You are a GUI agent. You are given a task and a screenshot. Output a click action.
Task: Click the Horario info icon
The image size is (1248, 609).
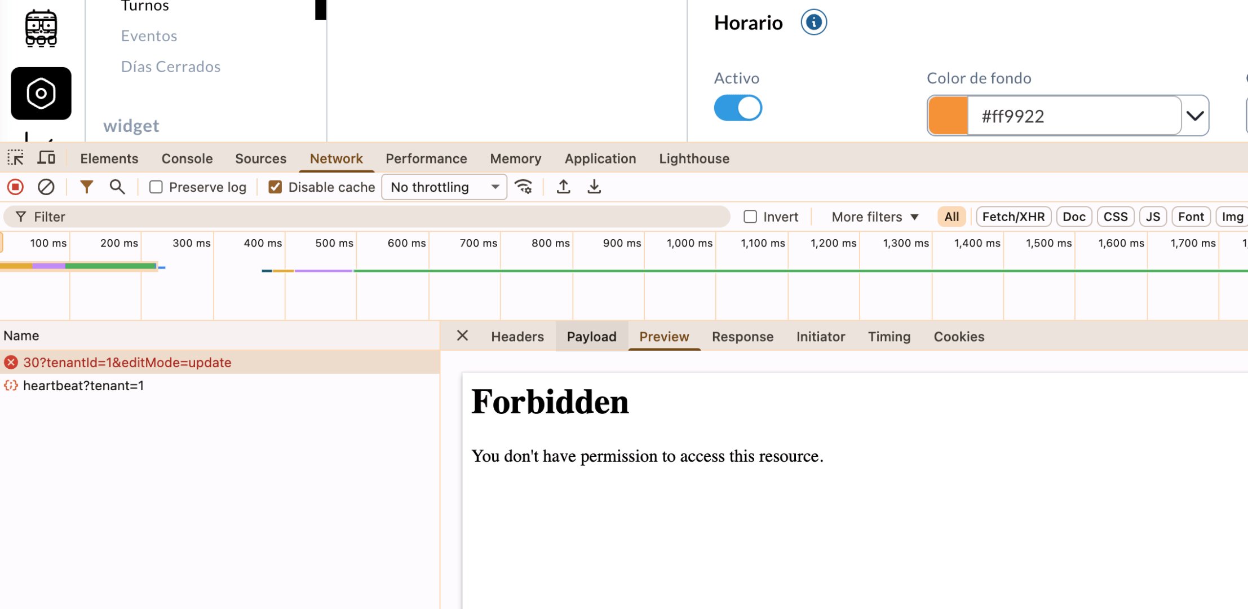pyautogui.click(x=813, y=23)
